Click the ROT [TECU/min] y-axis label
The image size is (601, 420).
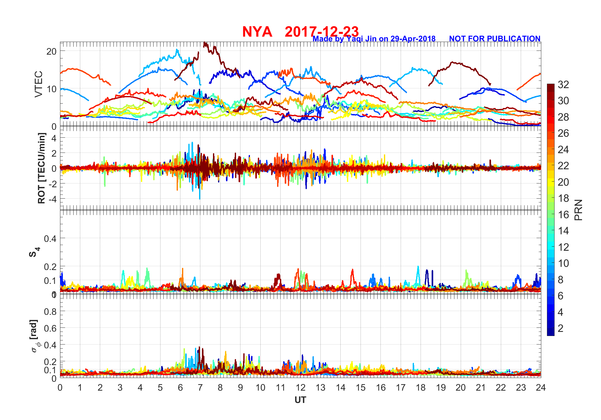point(41,168)
